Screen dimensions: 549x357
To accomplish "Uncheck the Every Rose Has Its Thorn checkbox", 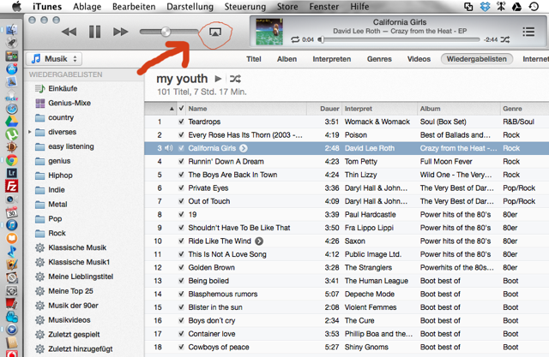I will (181, 134).
